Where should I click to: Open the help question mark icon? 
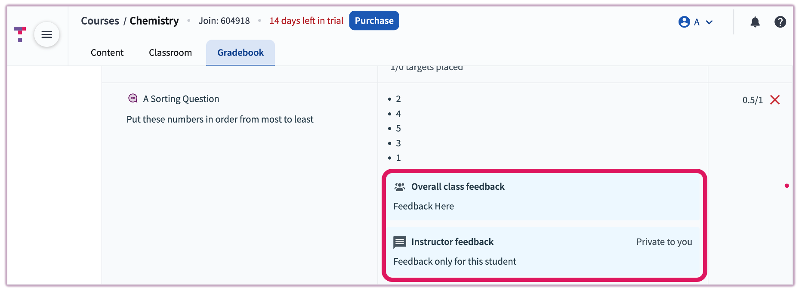[x=780, y=22]
